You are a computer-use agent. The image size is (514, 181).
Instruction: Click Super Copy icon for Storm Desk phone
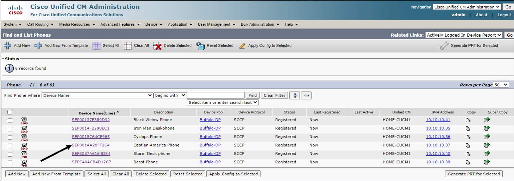click(x=487, y=154)
